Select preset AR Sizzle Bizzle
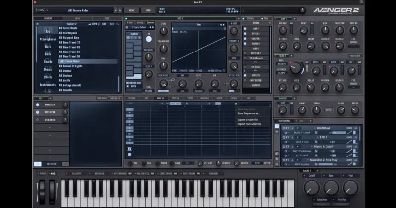 coord(68,28)
